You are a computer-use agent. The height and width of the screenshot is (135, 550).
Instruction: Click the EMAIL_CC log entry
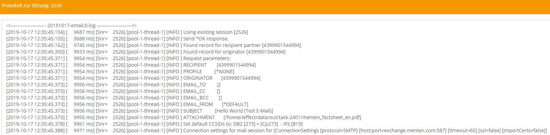click(x=113, y=91)
